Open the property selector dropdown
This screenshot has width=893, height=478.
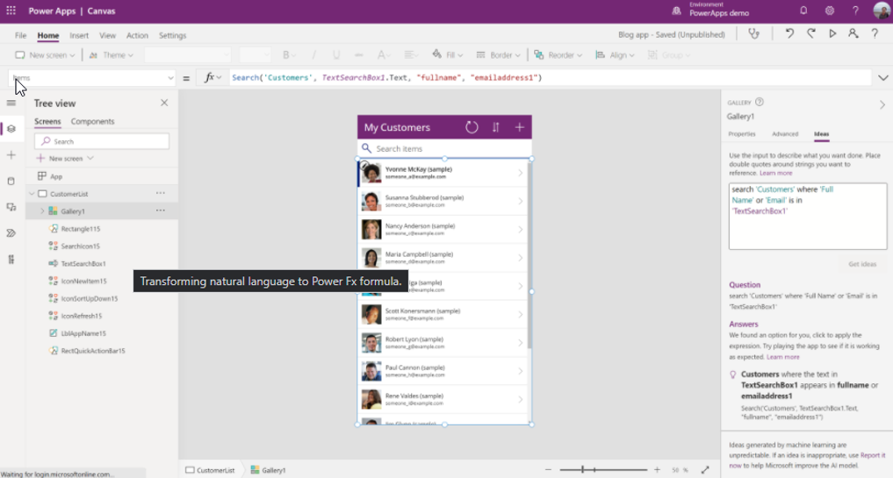pyautogui.click(x=91, y=77)
